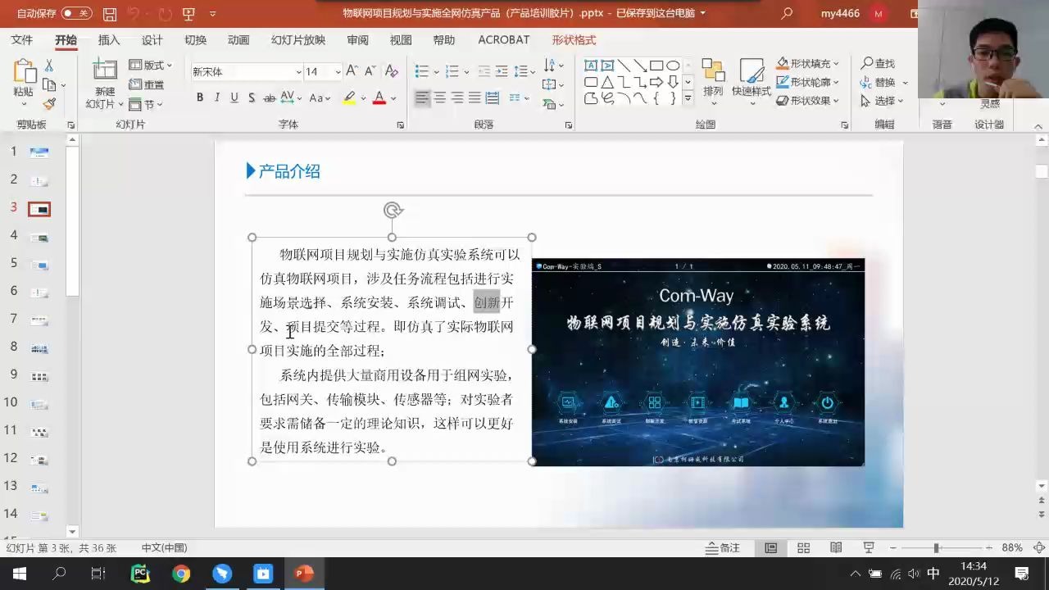Click Find (查找) in the Editing group

click(878, 63)
